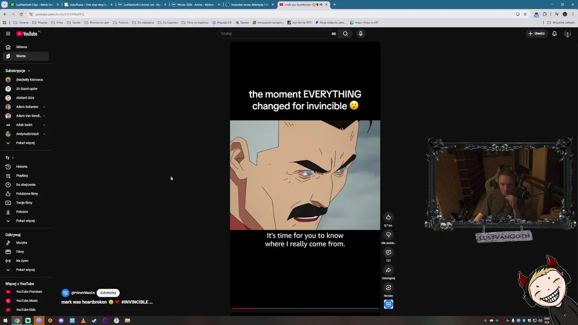Open Historia watch history

coord(25,167)
